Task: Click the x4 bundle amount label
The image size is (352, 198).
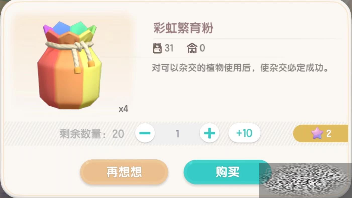Action: [x=123, y=109]
